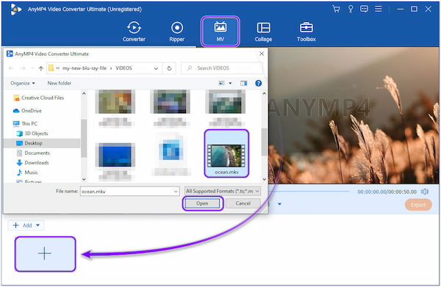
Task: Click the register key icon
Action: [351, 9]
